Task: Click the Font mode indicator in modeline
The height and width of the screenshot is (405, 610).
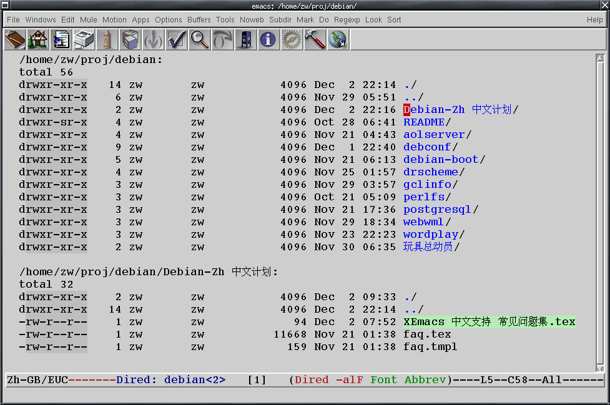Action: (x=383, y=380)
